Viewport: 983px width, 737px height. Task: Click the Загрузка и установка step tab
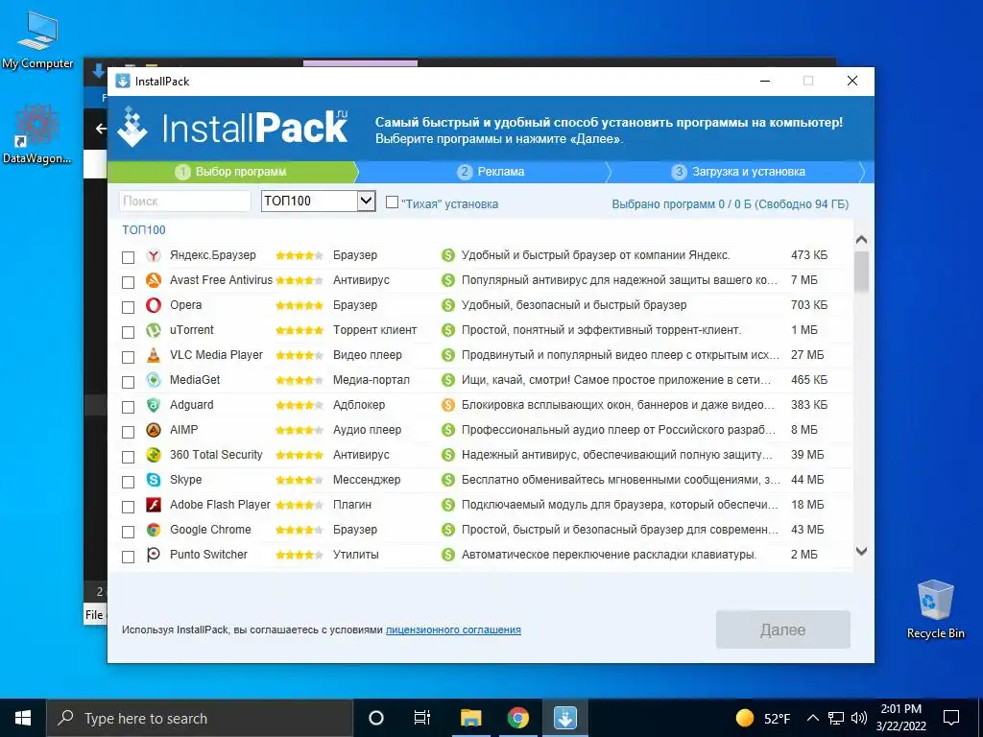point(738,172)
